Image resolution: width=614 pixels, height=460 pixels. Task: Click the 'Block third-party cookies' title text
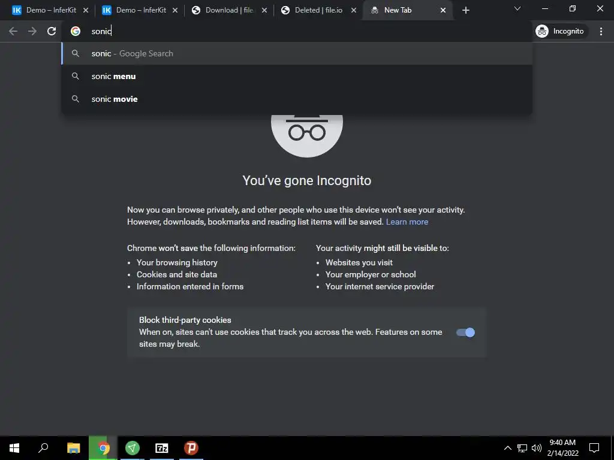pyautogui.click(x=185, y=320)
